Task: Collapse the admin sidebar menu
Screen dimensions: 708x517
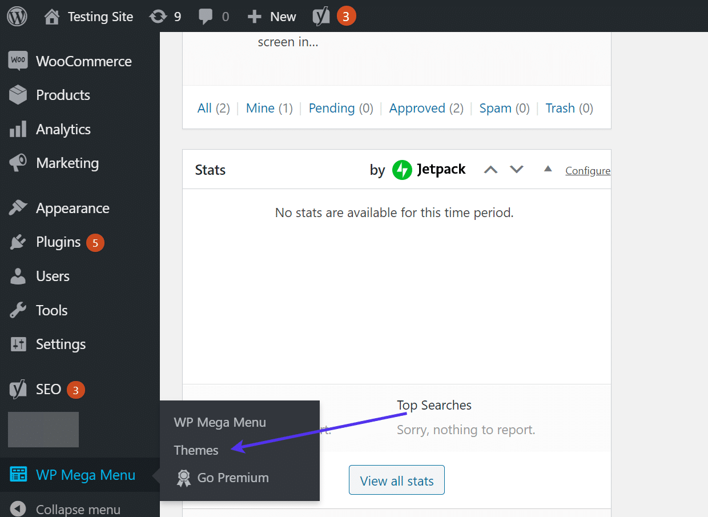Action: click(x=78, y=509)
